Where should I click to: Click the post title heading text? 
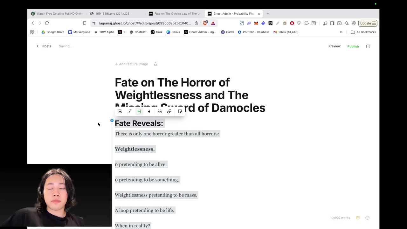[x=190, y=95]
